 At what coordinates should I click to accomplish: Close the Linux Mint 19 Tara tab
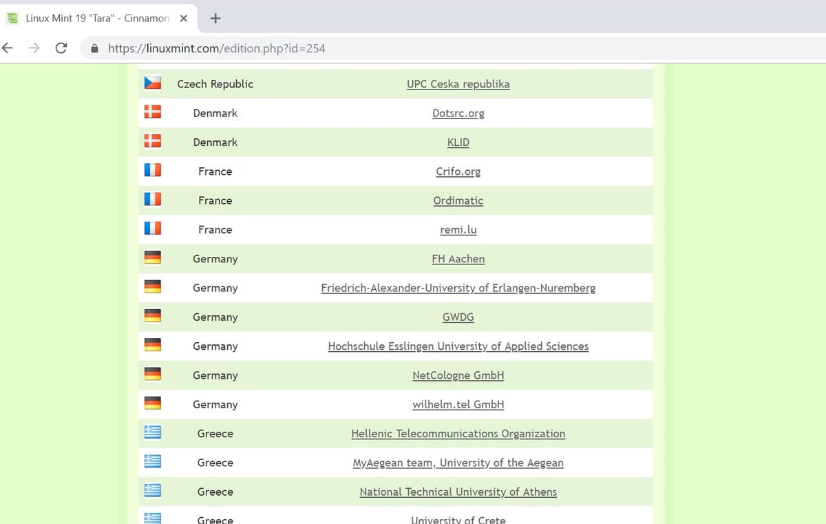pyautogui.click(x=184, y=18)
